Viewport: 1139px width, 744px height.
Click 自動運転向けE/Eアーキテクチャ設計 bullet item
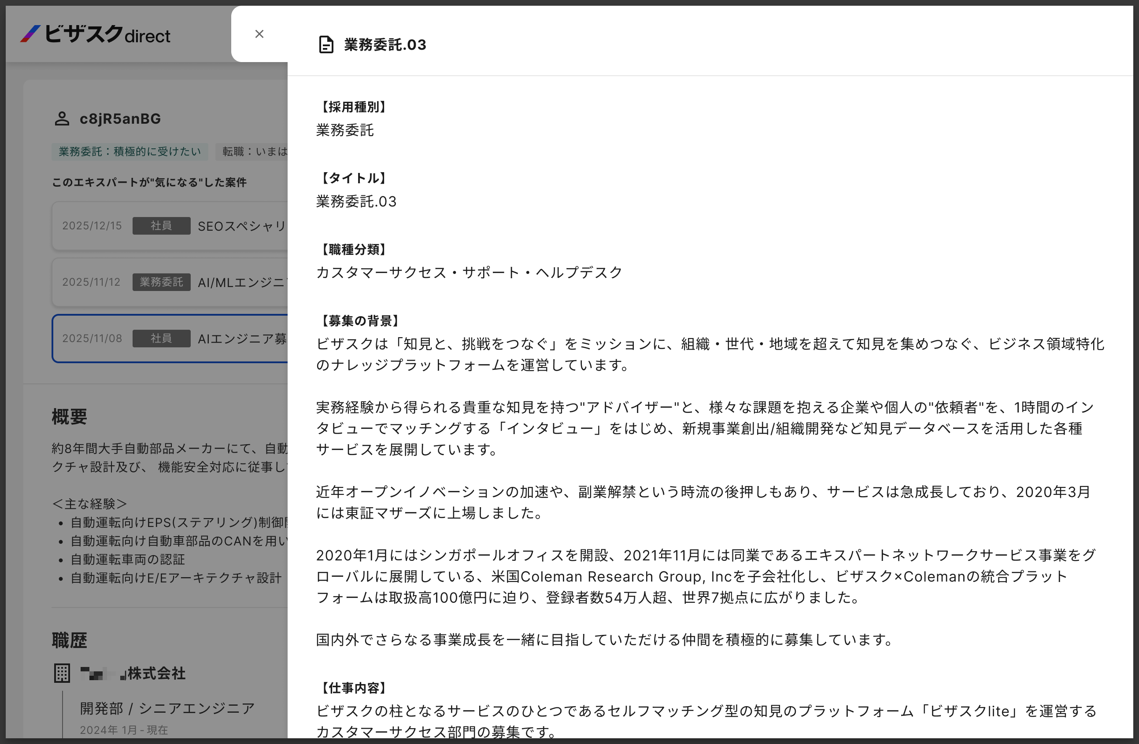(x=176, y=578)
